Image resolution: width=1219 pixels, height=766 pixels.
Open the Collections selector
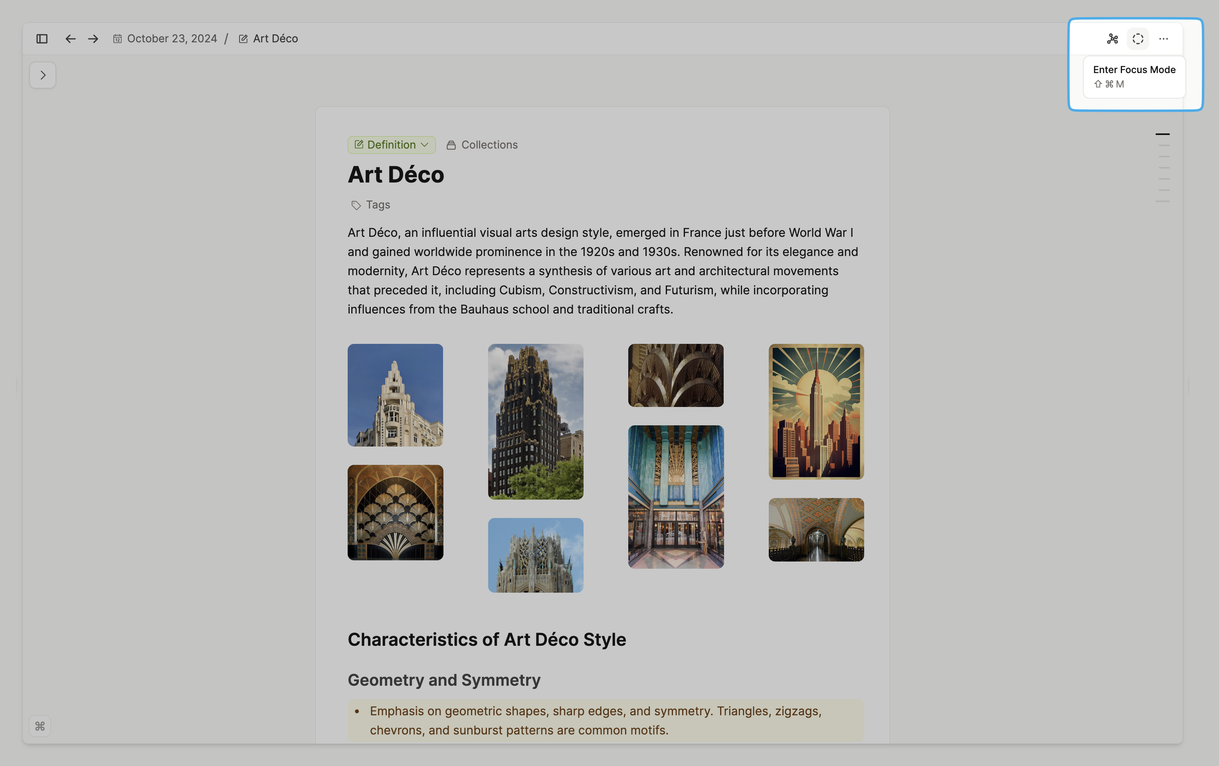483,145
